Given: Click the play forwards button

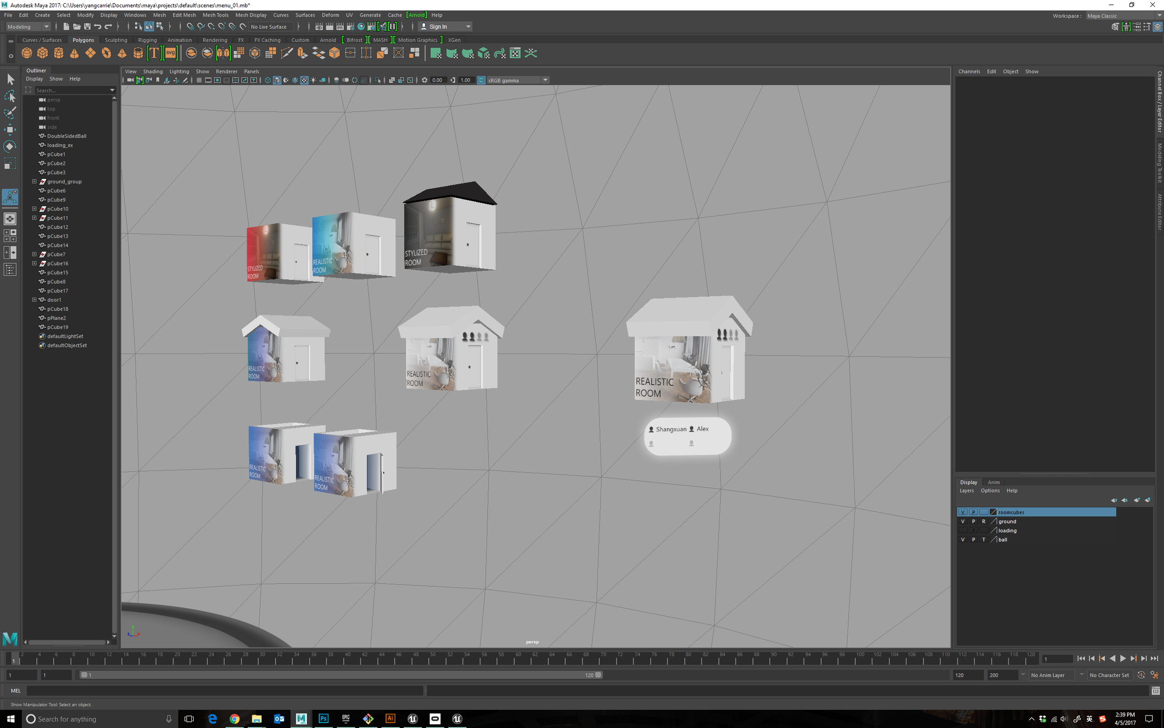Looking at the screenshot, I should coord(1123,658).
